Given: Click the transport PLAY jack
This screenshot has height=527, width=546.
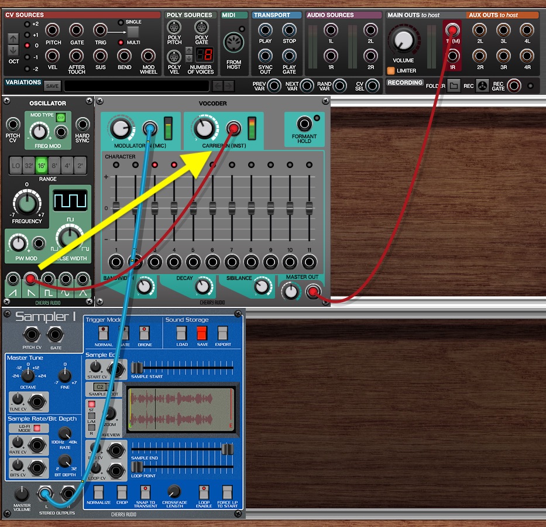Looking at the screenshot, I should (265, 30).
